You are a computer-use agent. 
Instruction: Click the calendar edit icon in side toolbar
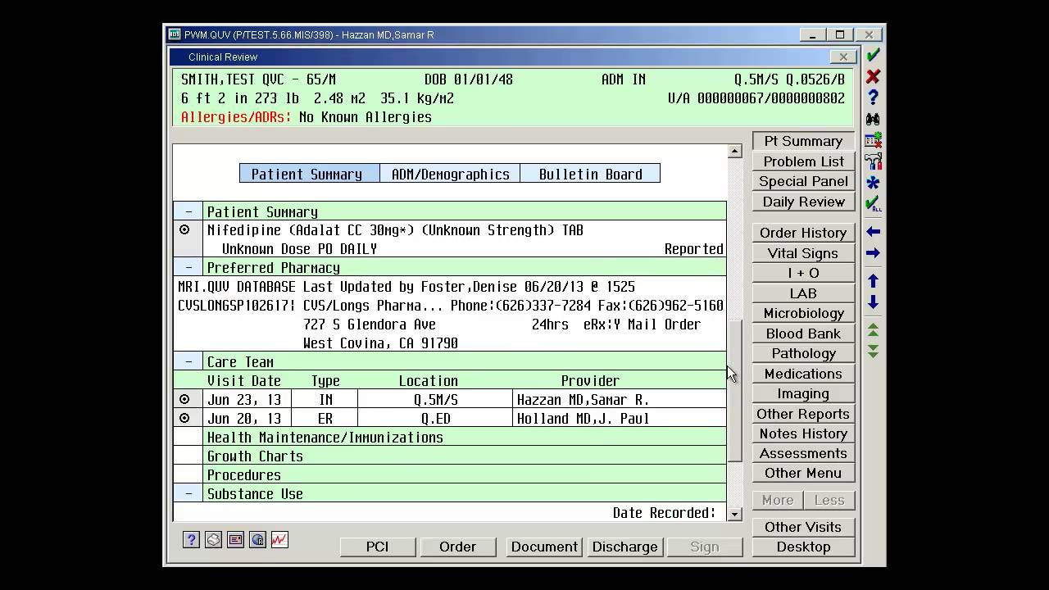coord(874,140)
